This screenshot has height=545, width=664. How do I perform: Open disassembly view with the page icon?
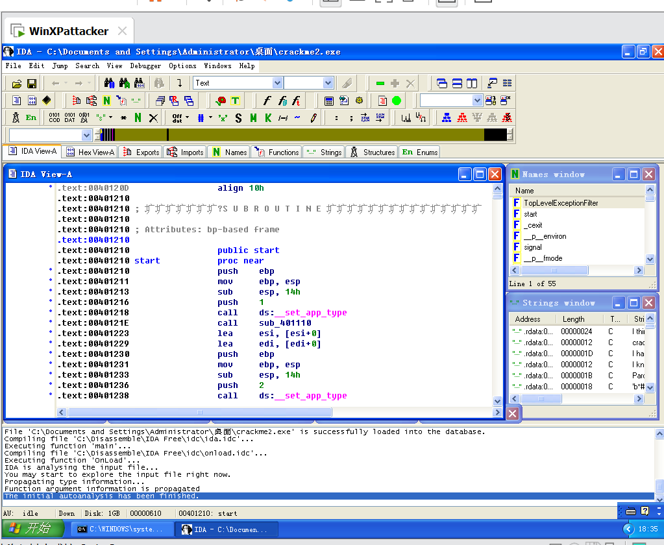point(16,101)
